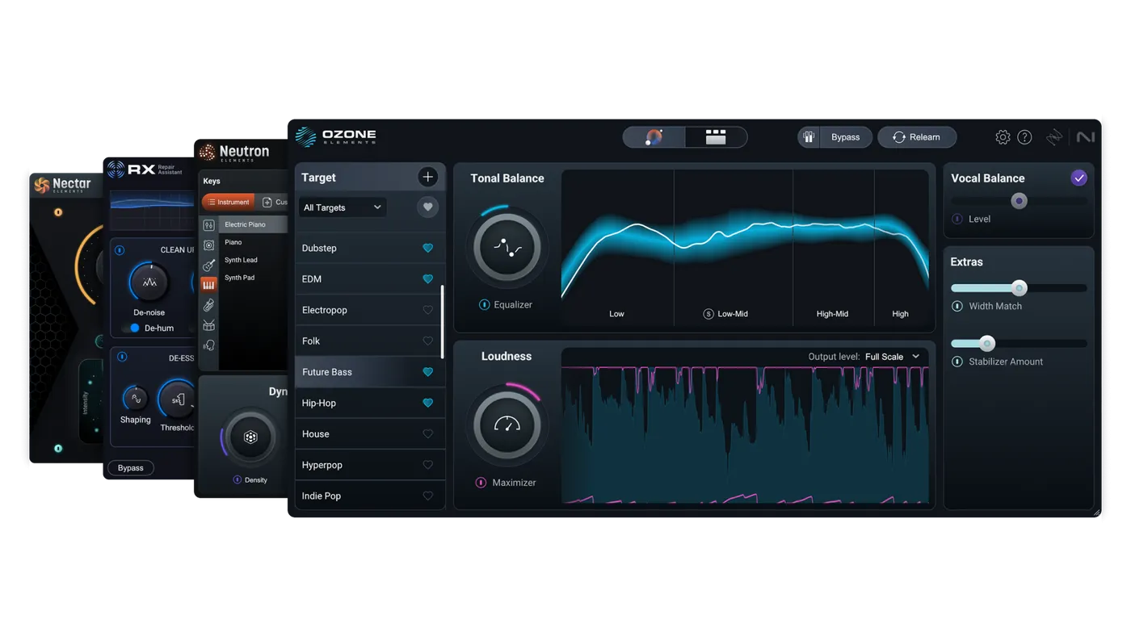Choose the Hip-Hop target
Viewport: 1131px width, 636px height.
370,403
